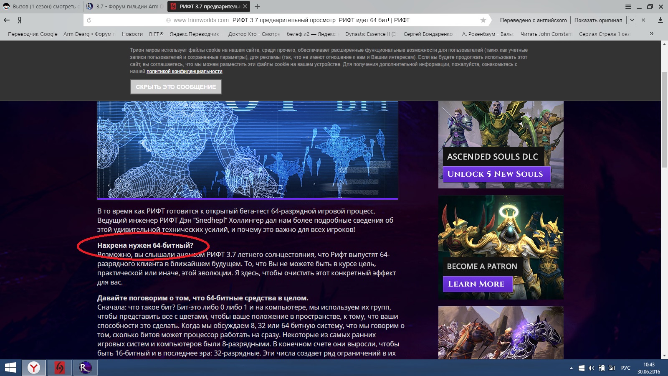
Task: Click the 'Learn More' patron button
Action: (x=477, y=284)
